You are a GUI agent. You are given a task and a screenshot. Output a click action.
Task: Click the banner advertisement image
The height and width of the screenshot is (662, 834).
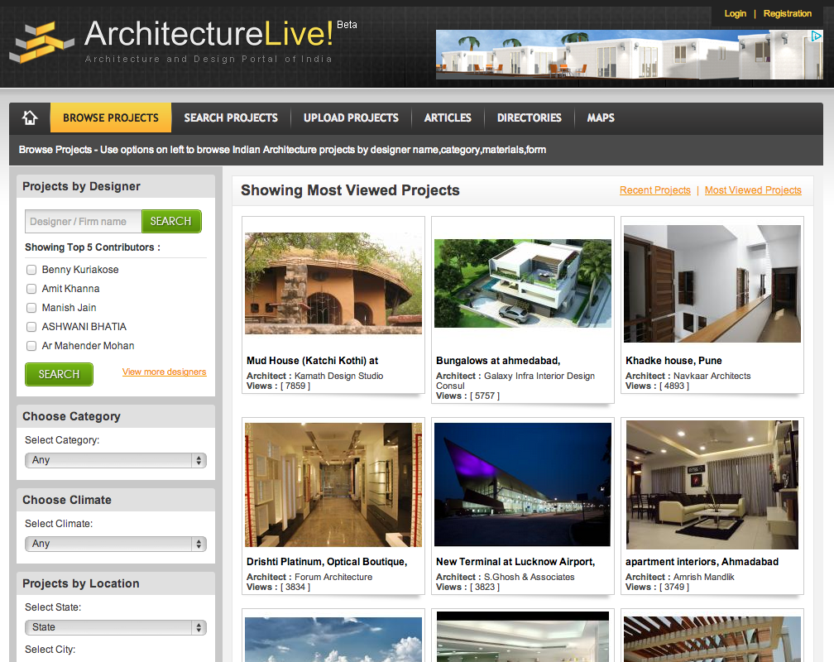click(629, 55)
